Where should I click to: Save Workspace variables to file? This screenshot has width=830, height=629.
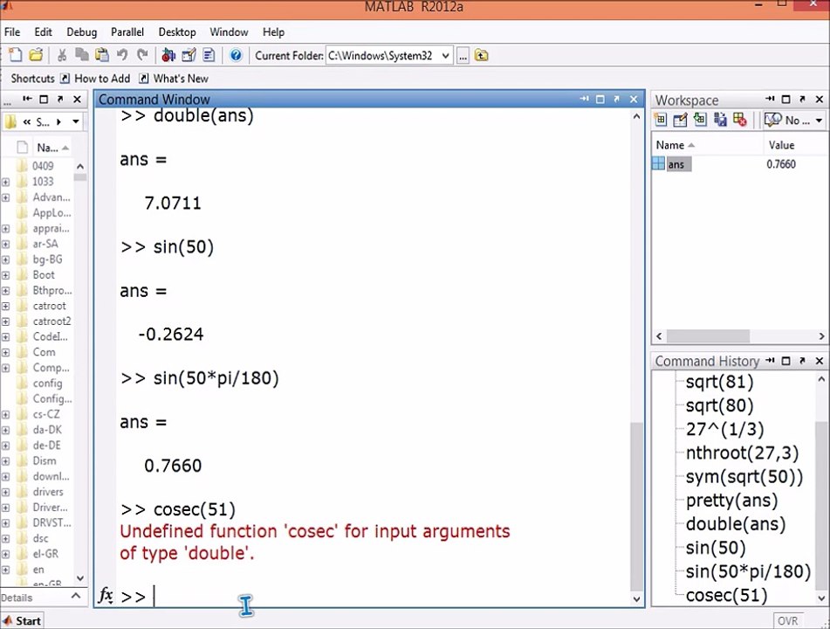click(x=720, y=120)
